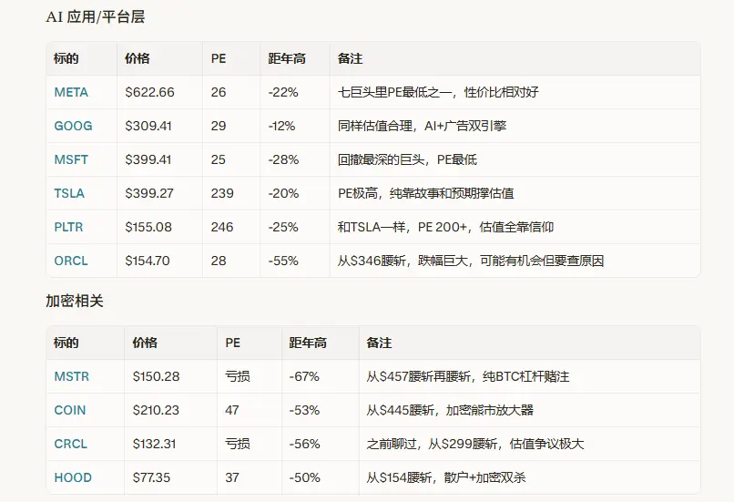Click COIN PE value 47
Image resolution: width=734 pixels, height=502 pixels.
[x=232, y=410]
